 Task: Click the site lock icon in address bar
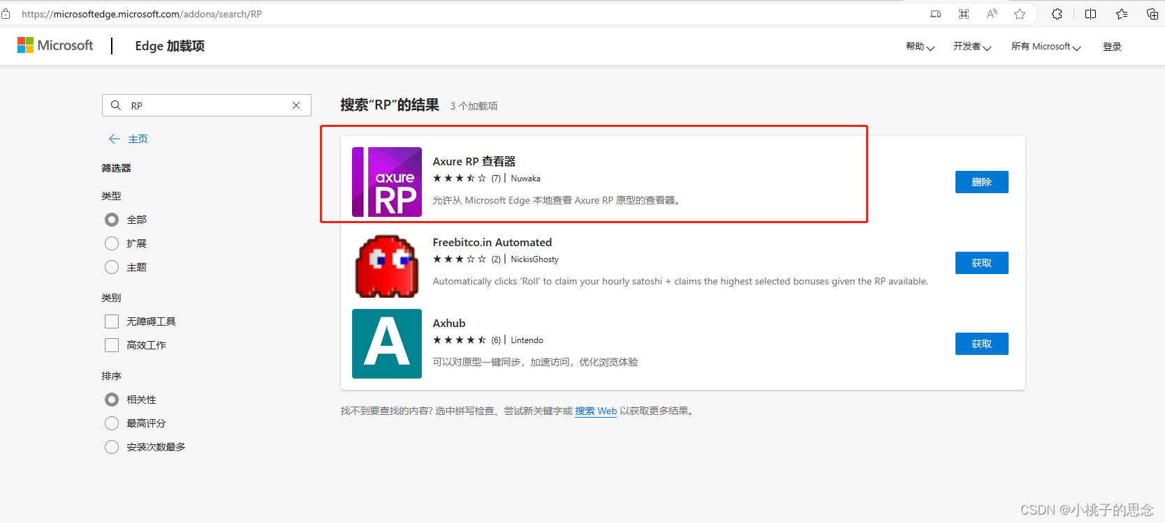(x=6, y=14)
